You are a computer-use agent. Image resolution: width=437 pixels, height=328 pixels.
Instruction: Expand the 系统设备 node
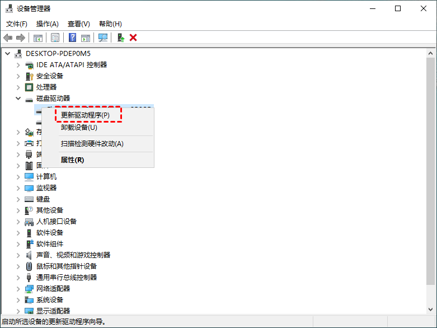pos(18,300)
